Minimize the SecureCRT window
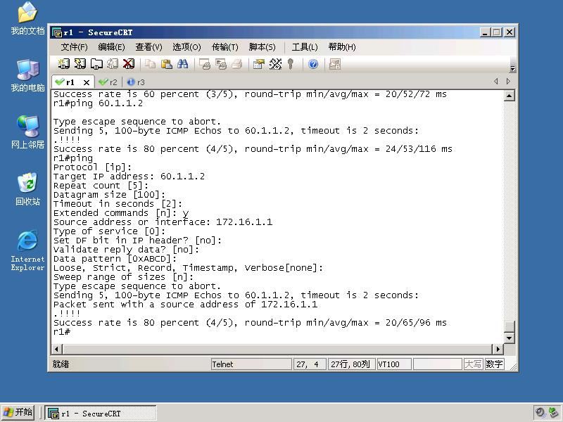 point(485,32)
